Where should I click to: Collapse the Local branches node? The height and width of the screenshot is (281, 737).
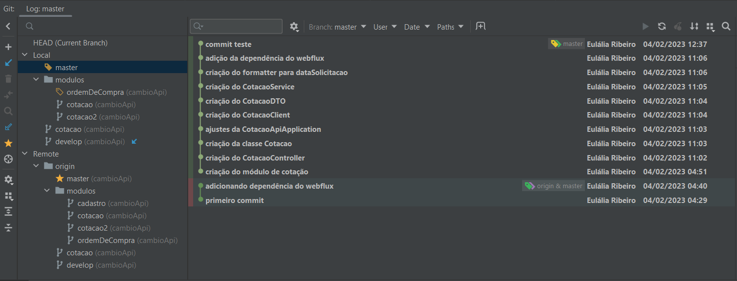[x=25, y=55]
